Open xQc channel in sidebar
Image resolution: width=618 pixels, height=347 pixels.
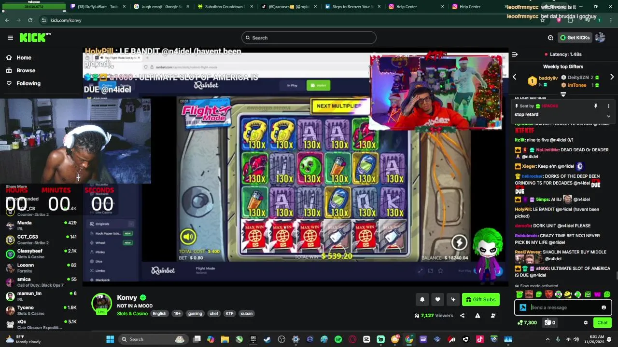(x=41, y=324)
